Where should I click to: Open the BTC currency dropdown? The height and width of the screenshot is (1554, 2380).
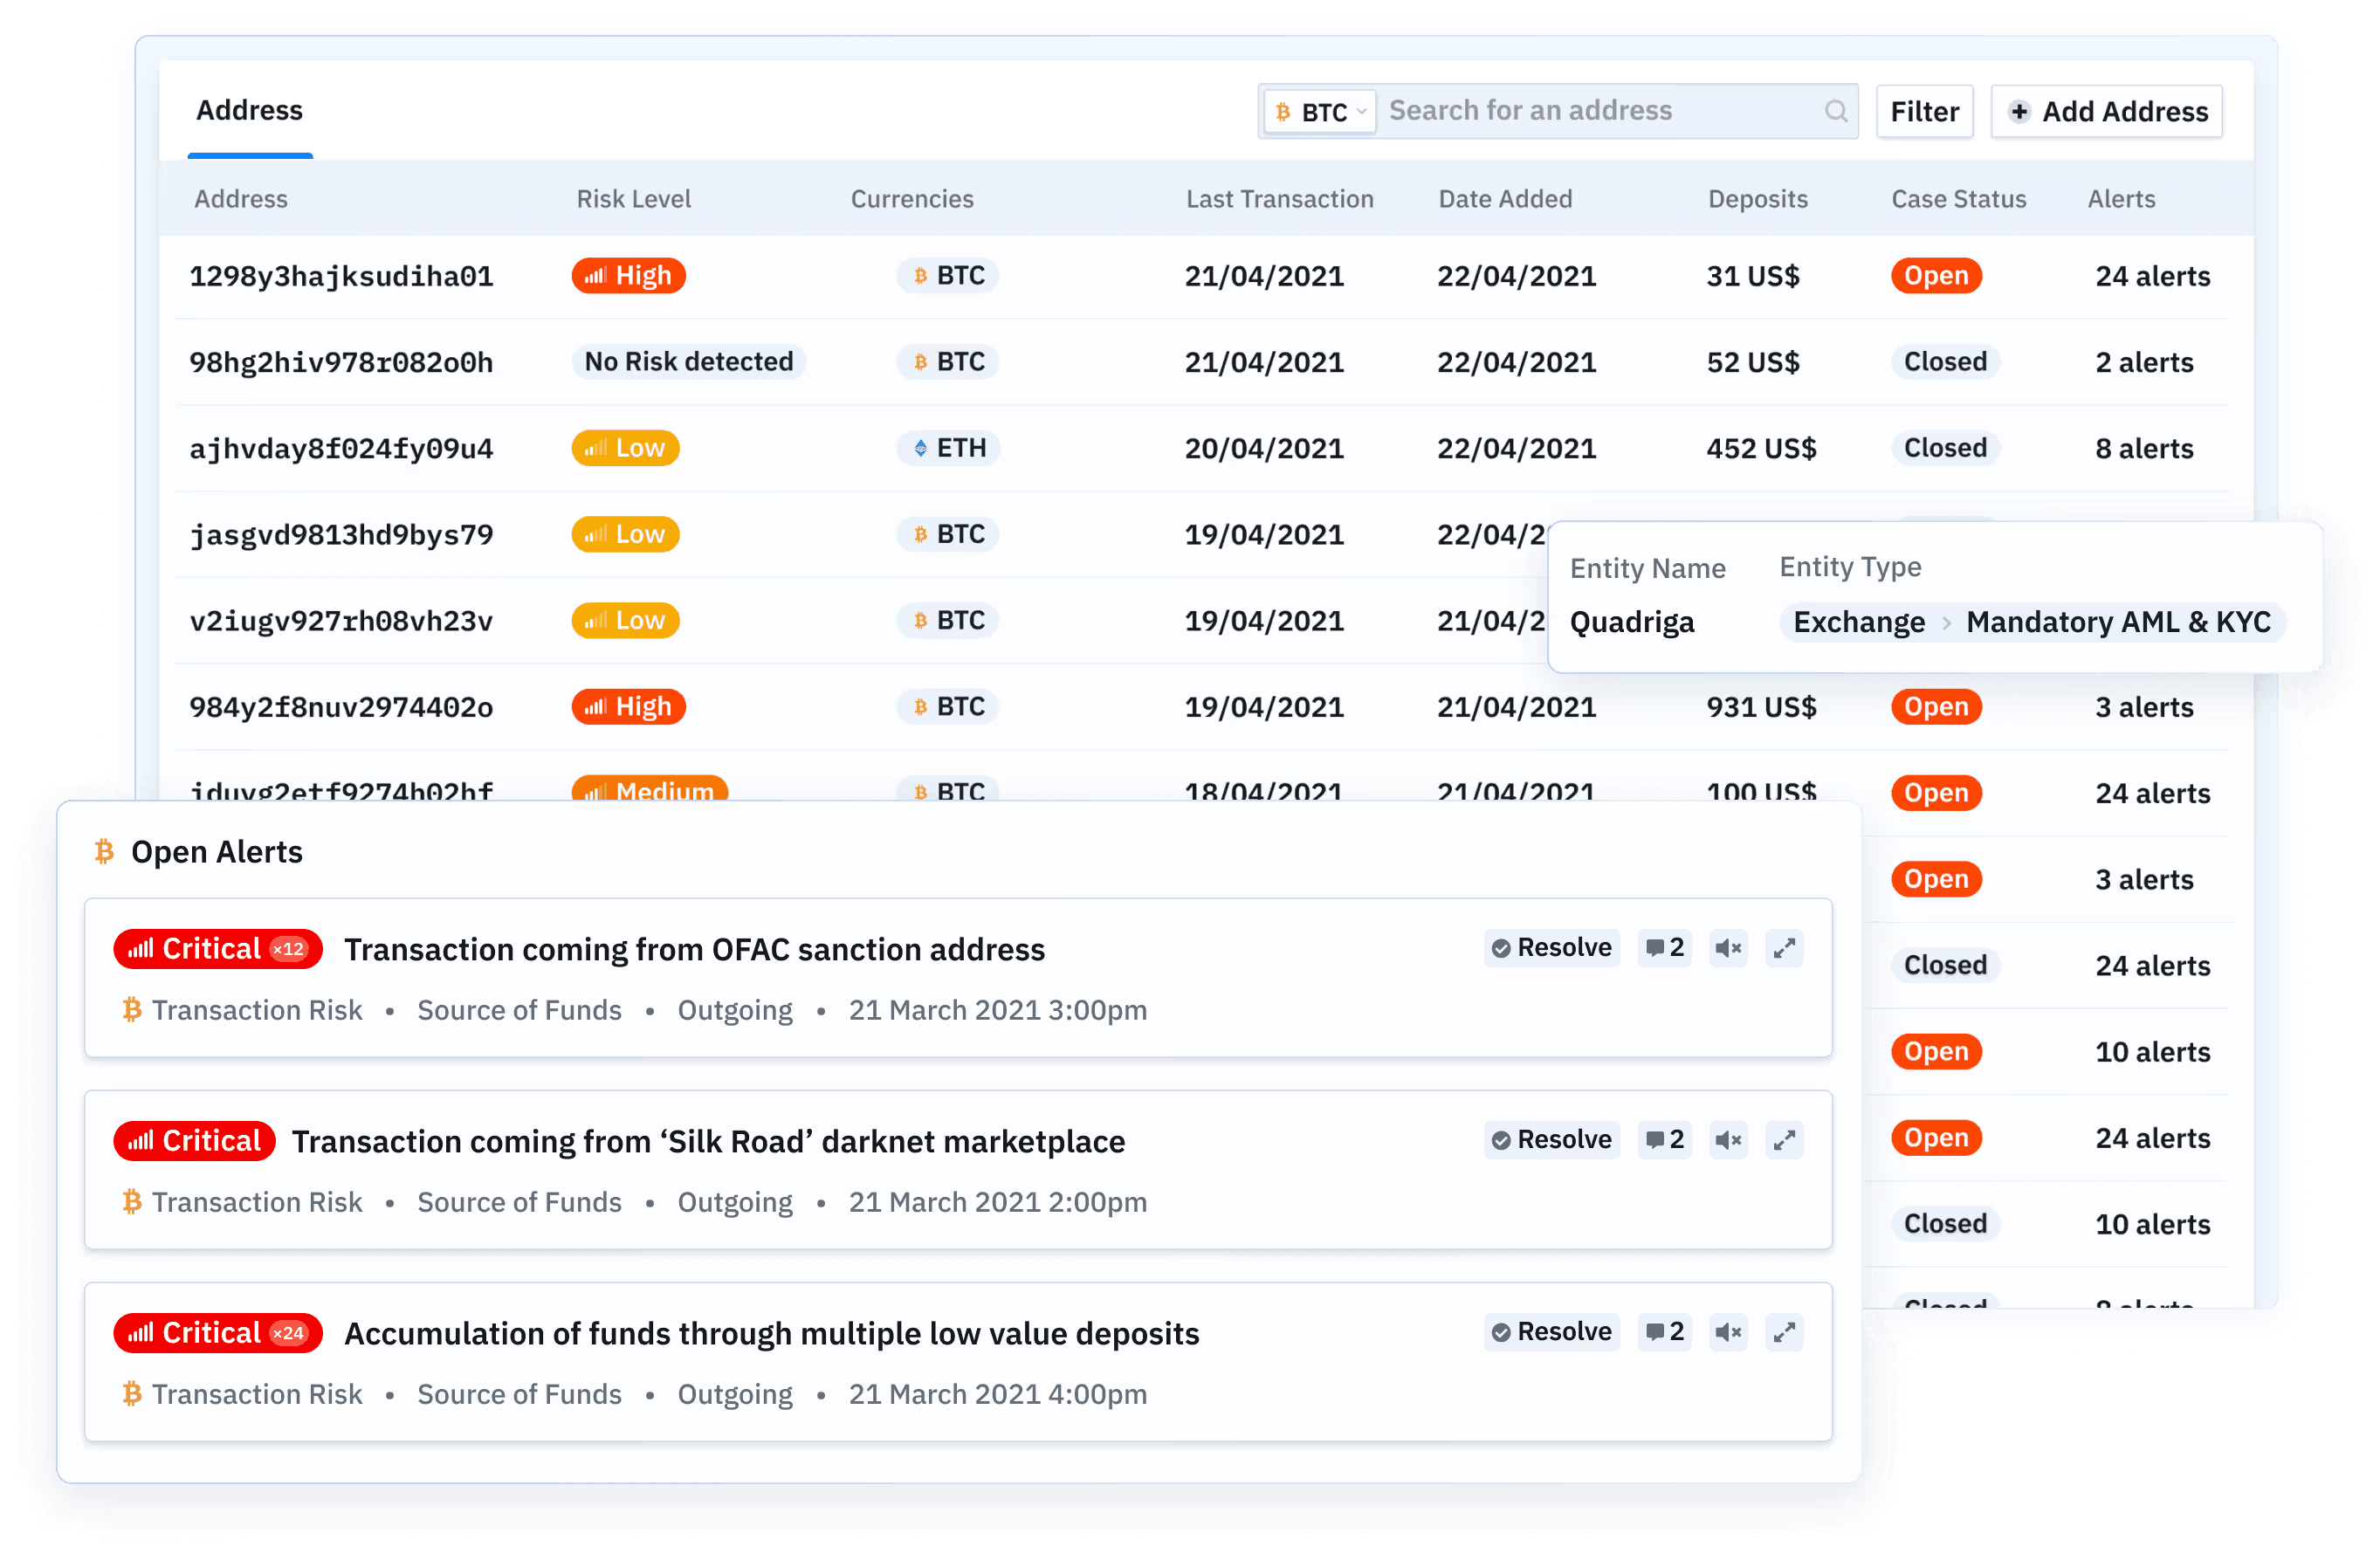coord(1321,111)
